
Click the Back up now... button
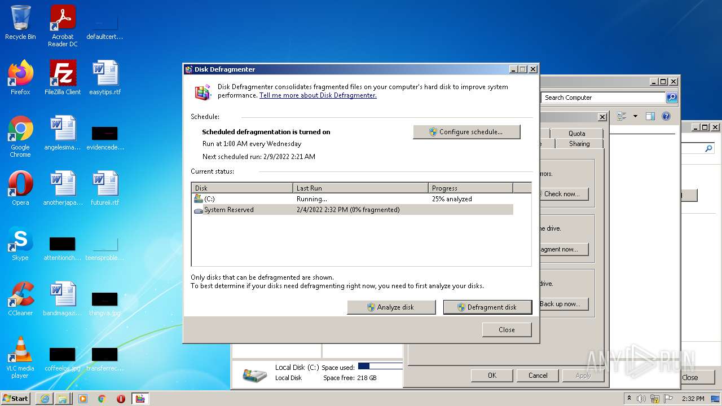[563, 304]
